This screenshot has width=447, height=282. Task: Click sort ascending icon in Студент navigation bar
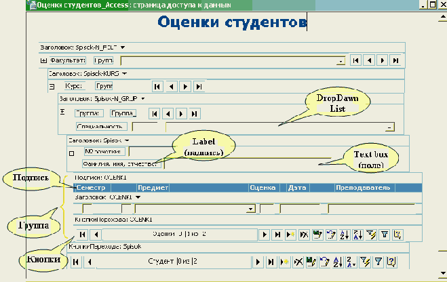click(337, 261)
